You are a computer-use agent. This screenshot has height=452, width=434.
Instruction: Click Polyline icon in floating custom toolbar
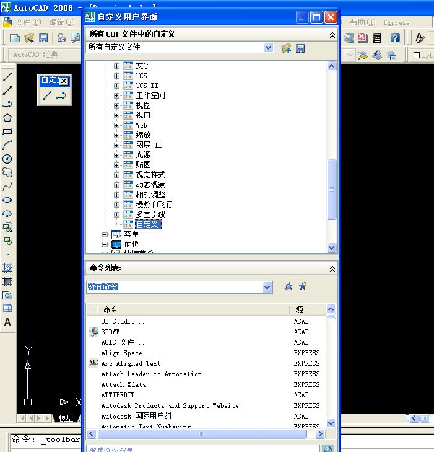[61, 95]
